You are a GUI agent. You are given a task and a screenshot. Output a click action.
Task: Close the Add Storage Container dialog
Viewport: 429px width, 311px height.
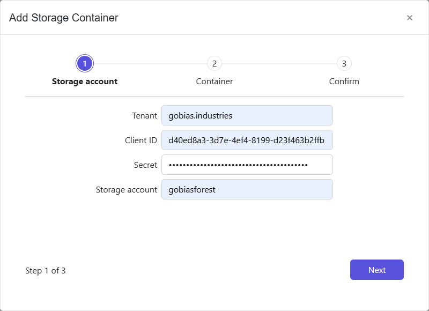(x=409, y=17)
